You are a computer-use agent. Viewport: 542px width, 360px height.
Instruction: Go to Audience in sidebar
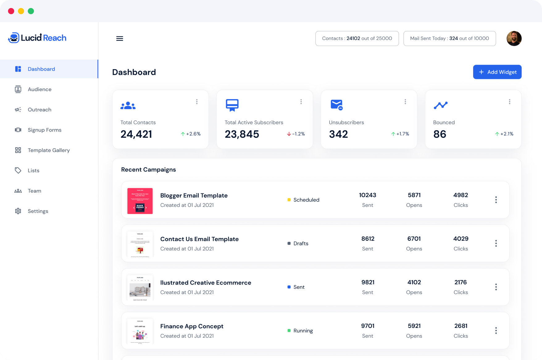point(40,89)
